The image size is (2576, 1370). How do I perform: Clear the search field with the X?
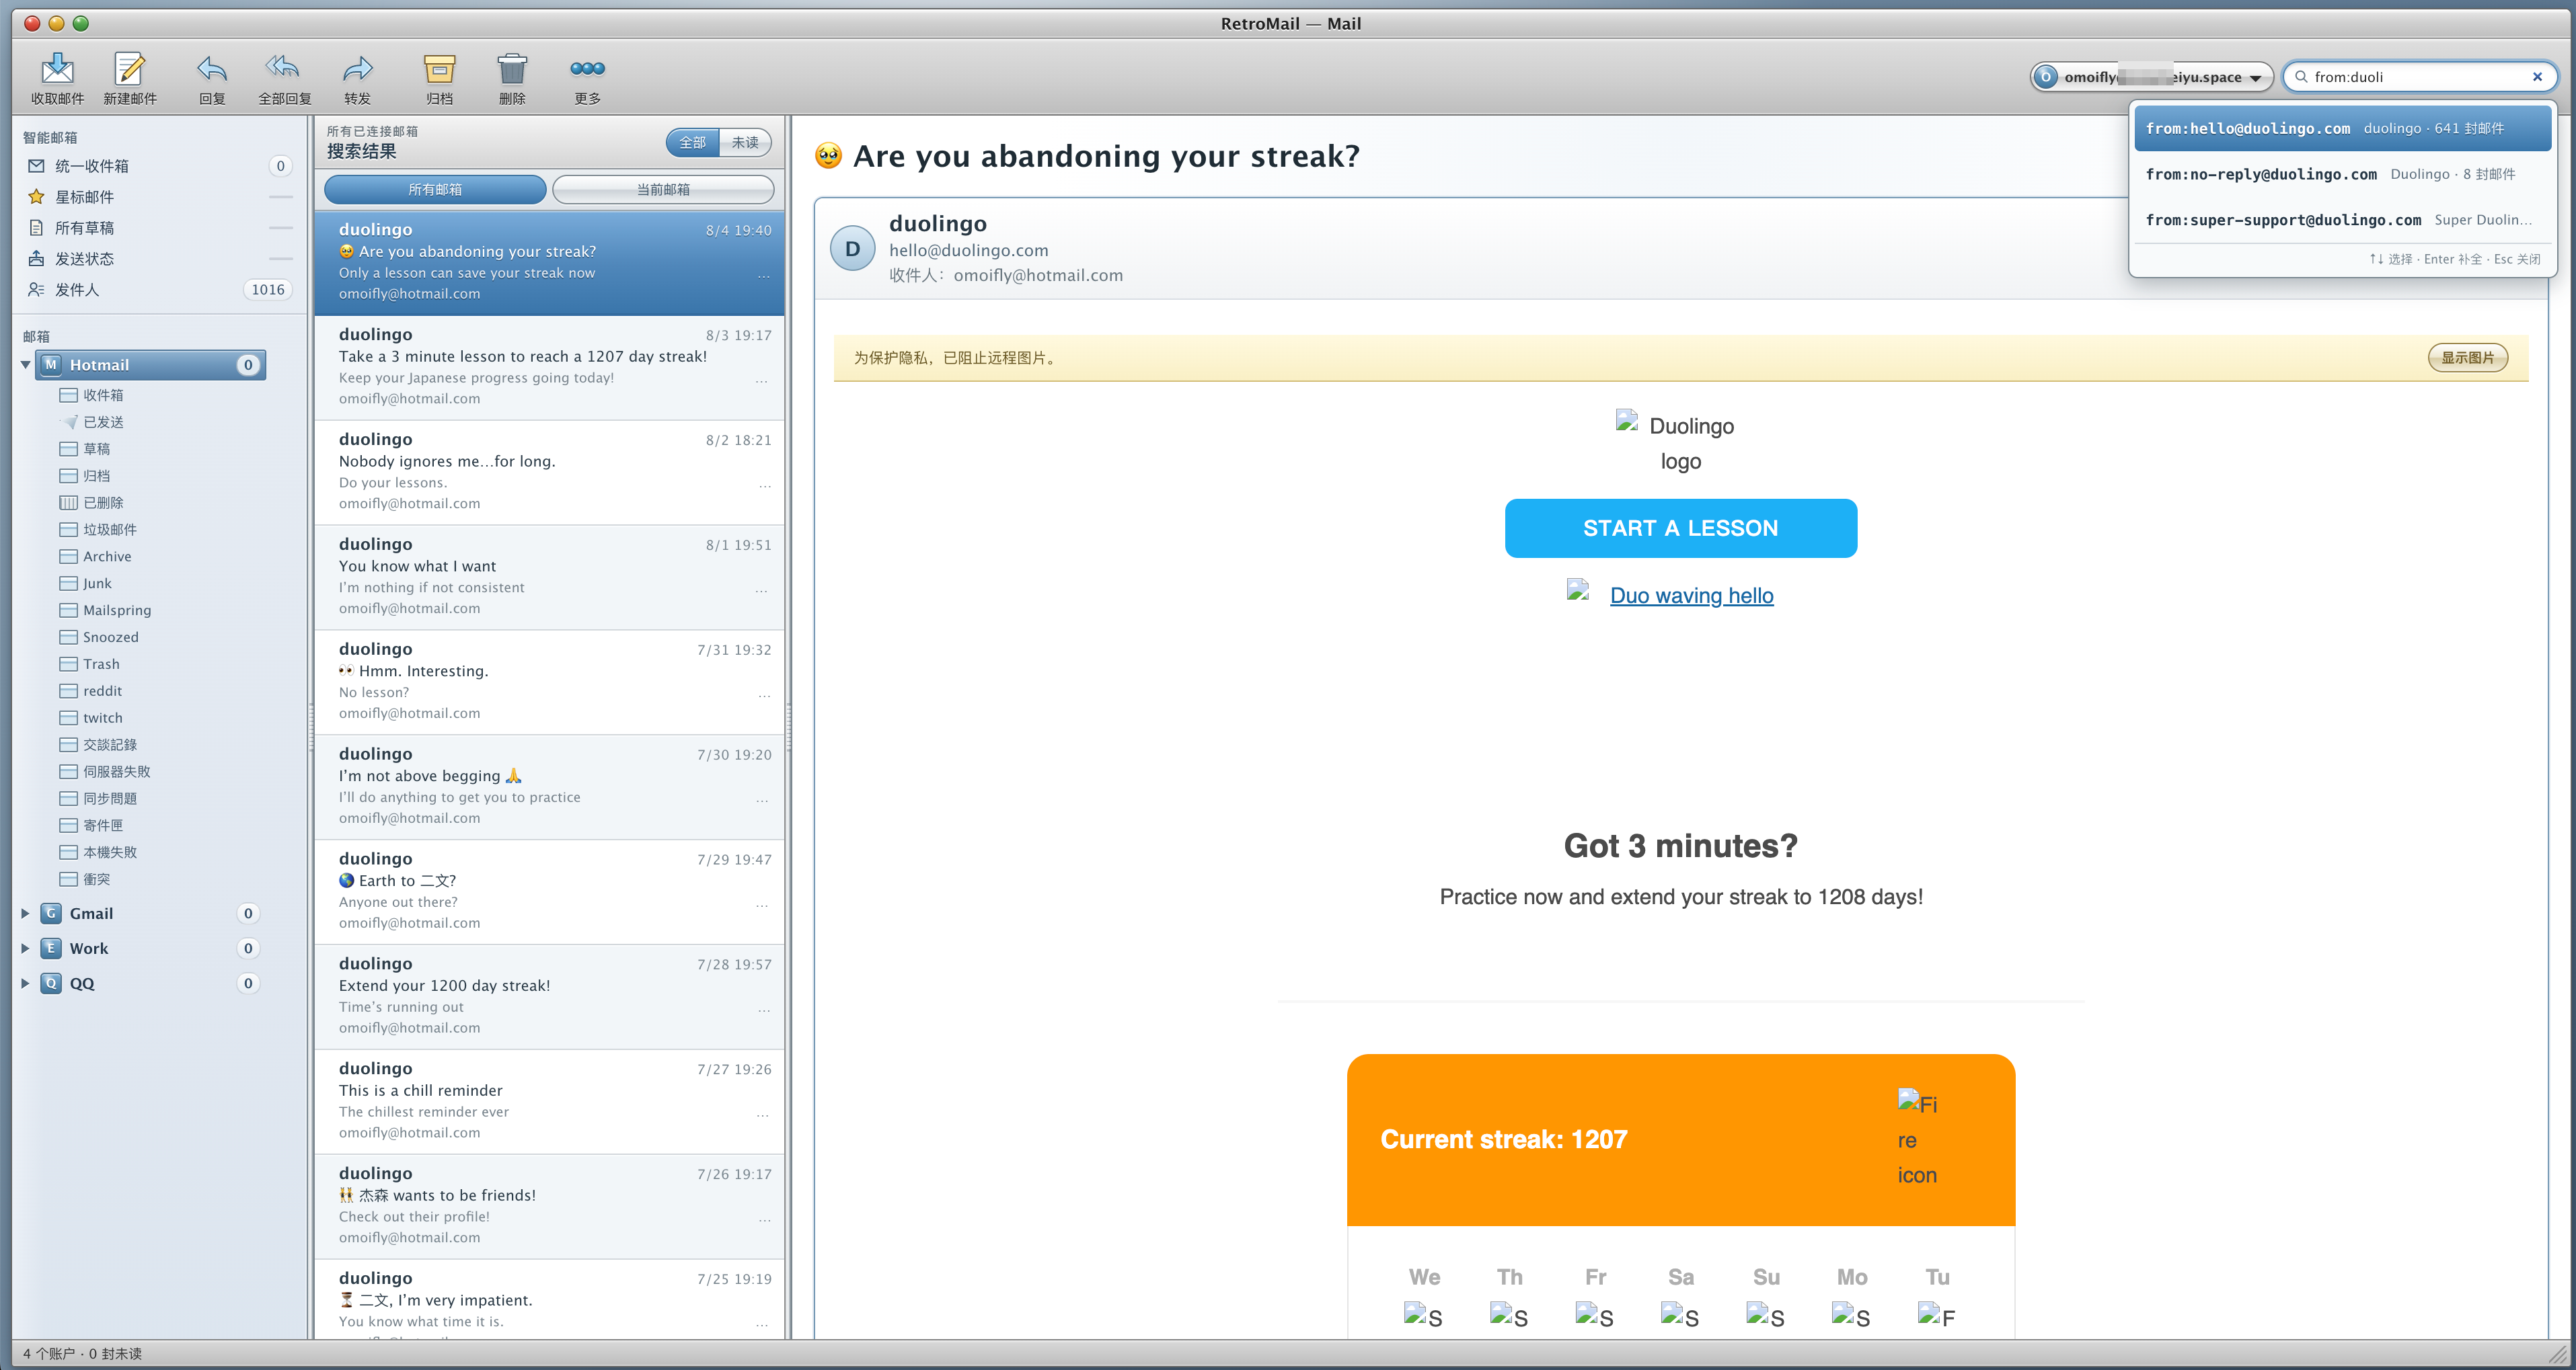click(x=2536, y=77)
